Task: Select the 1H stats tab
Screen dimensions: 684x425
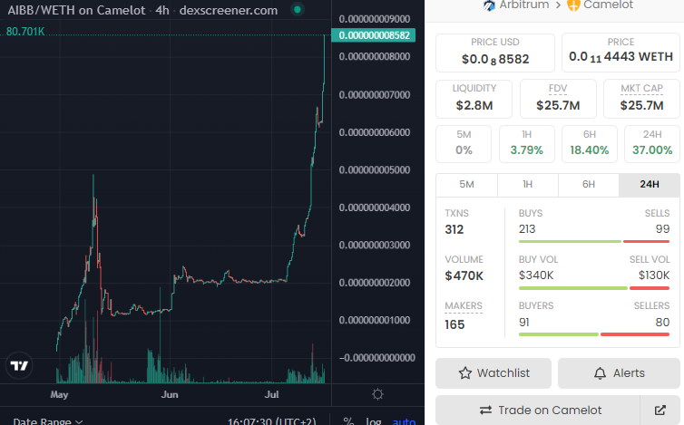Action: coord(527,184)
